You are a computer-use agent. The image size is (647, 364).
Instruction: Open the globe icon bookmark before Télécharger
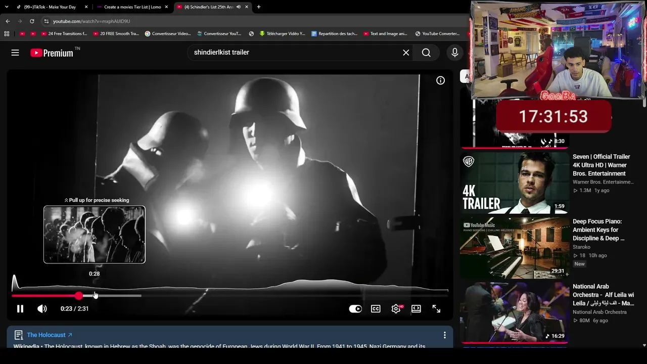pyautogui.click(x=251, y=34)
